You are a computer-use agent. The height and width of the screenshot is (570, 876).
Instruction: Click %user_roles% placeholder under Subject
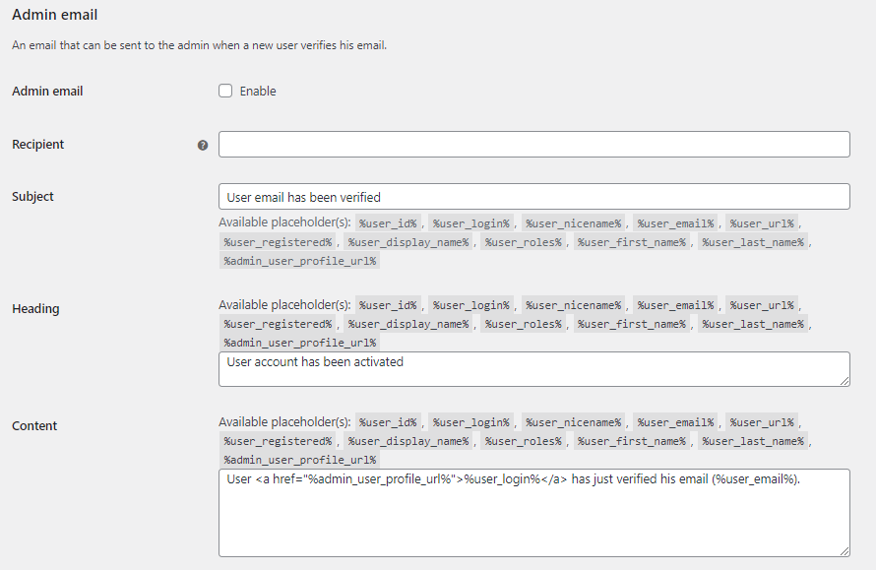[x=523, y=242]
